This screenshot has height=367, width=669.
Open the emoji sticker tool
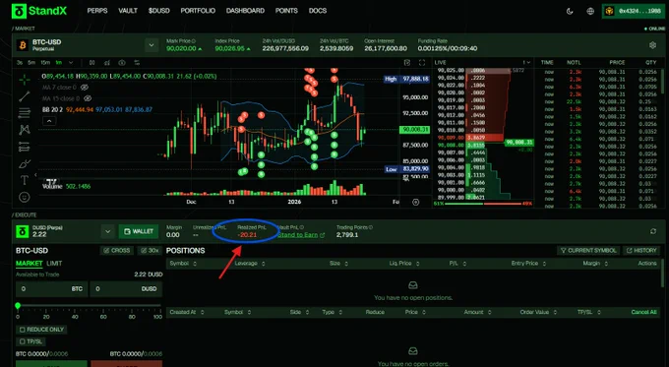click(25, 197)
